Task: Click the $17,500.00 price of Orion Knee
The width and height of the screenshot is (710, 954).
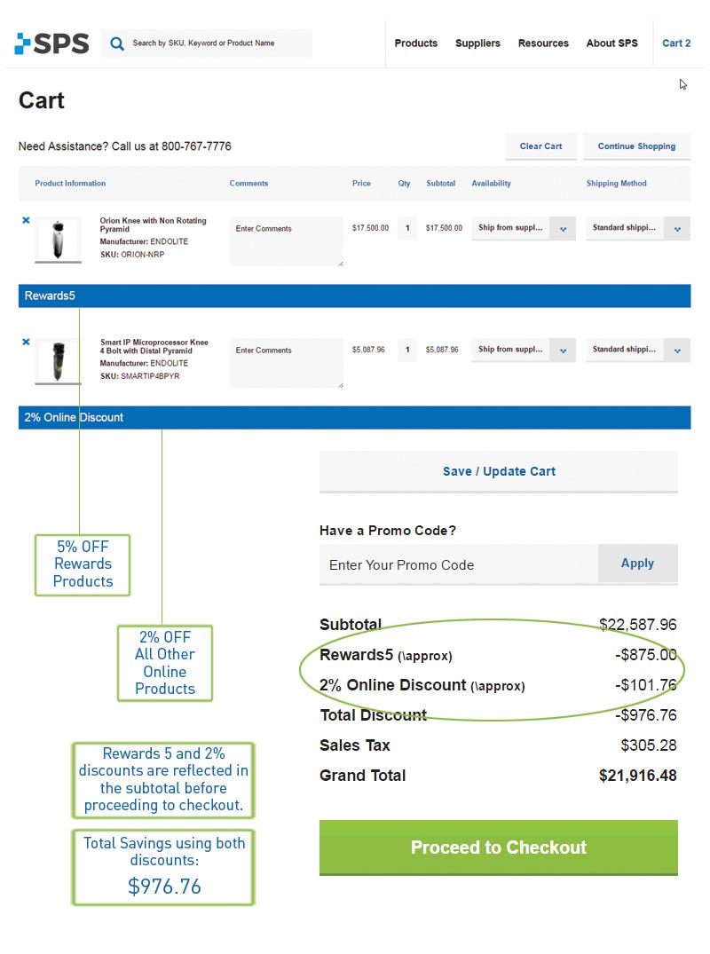Action: (370, 228)
